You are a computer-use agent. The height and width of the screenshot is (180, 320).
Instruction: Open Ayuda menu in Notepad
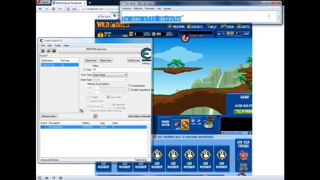pos(167,8)
